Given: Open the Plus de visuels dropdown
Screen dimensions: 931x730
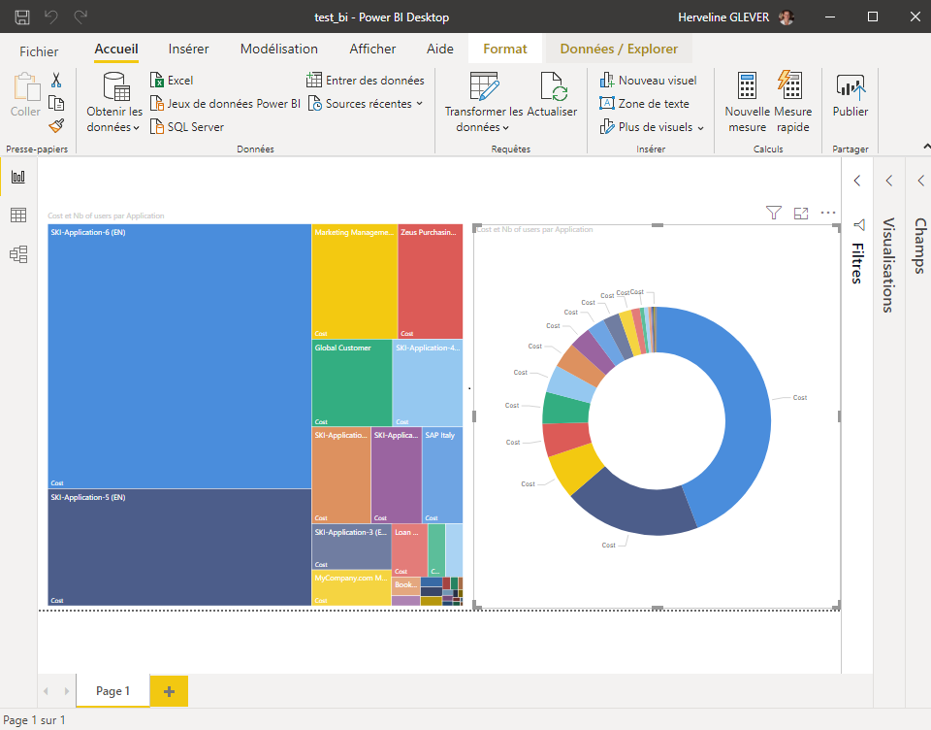Looking at the screenshot, I should click(x=656, y=127).
